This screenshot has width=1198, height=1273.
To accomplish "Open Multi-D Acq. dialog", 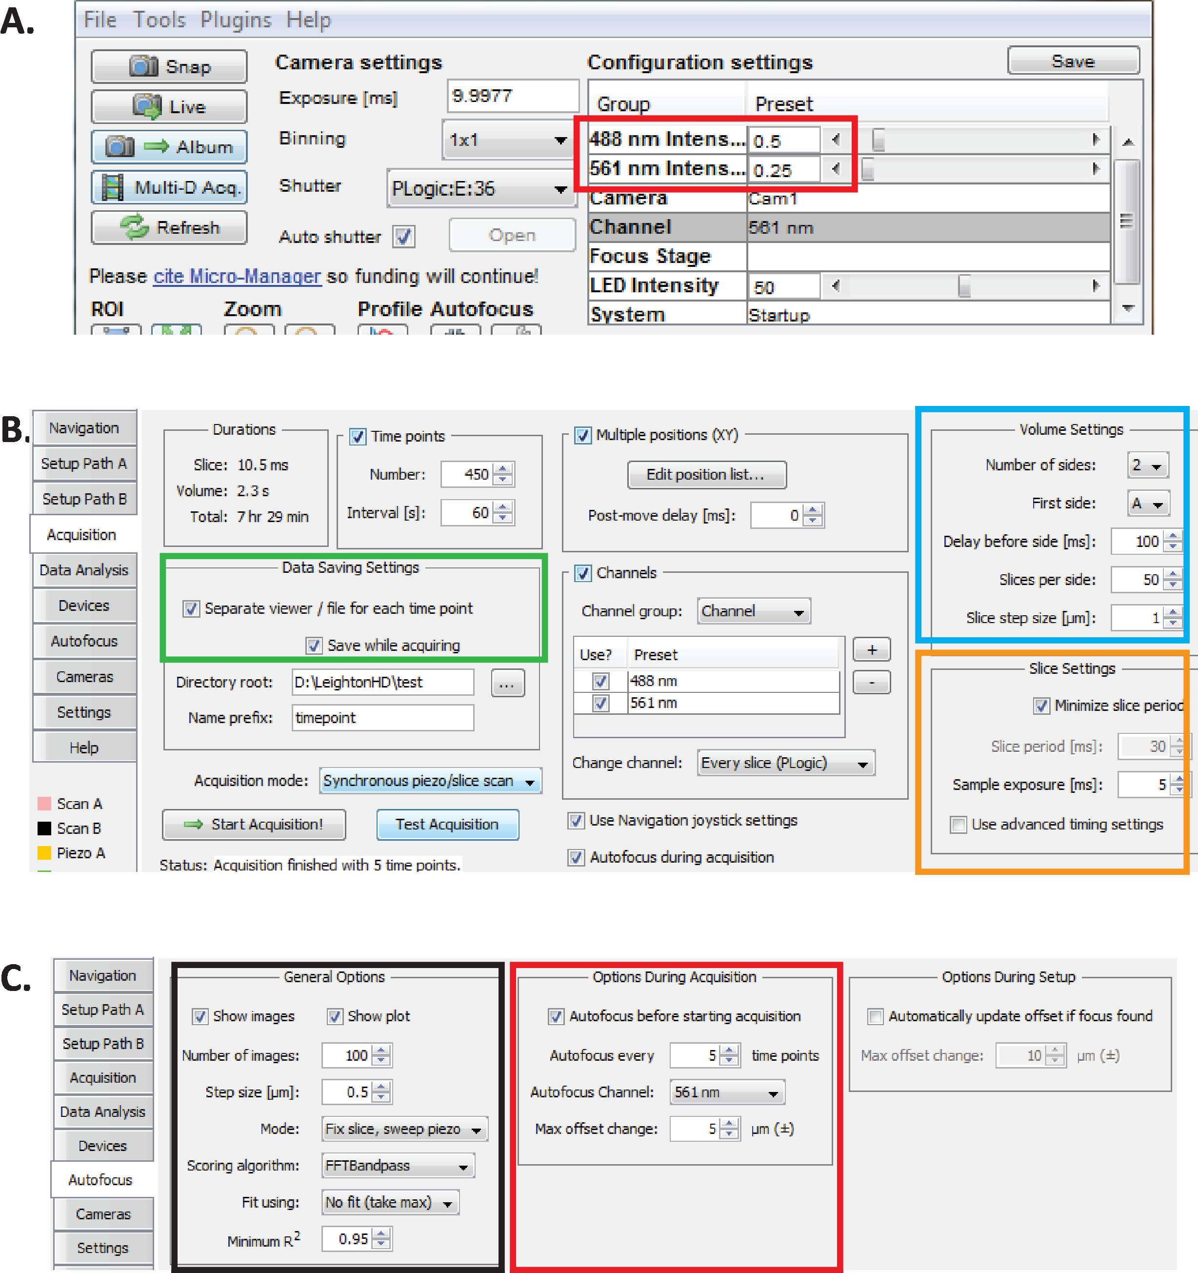I will [169, 187].
